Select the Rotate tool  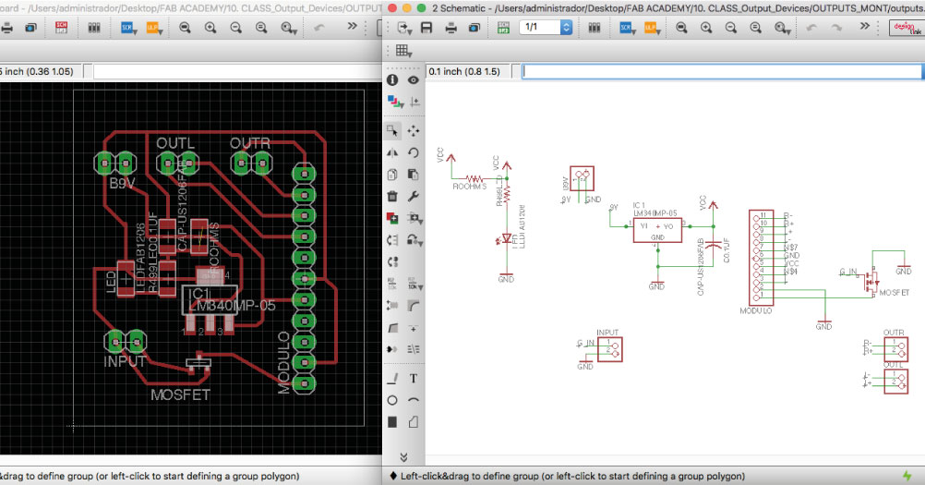pos(414,152)
